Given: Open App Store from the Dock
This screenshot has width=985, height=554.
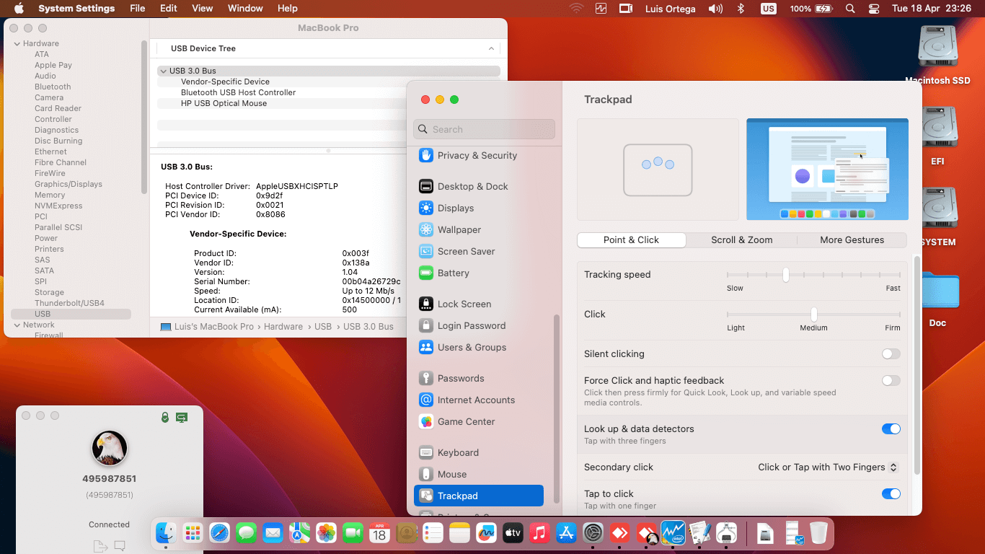Looking at the screenshot, I should (x=566, y=533).
